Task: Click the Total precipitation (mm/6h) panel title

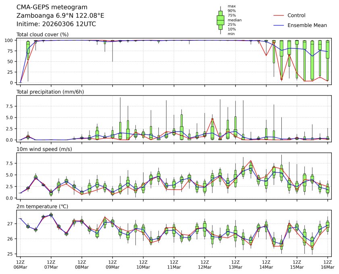Action: coord(50,92)
